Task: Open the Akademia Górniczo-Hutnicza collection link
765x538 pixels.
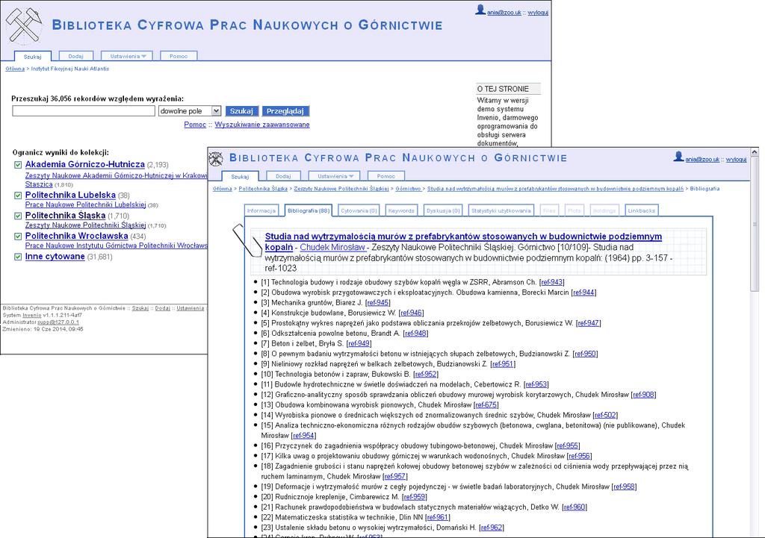Action: (x=85, y=164)
